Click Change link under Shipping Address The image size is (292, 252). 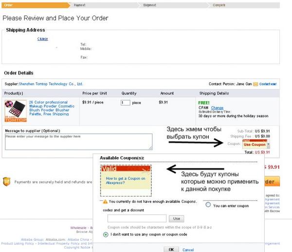pos(43,39)
